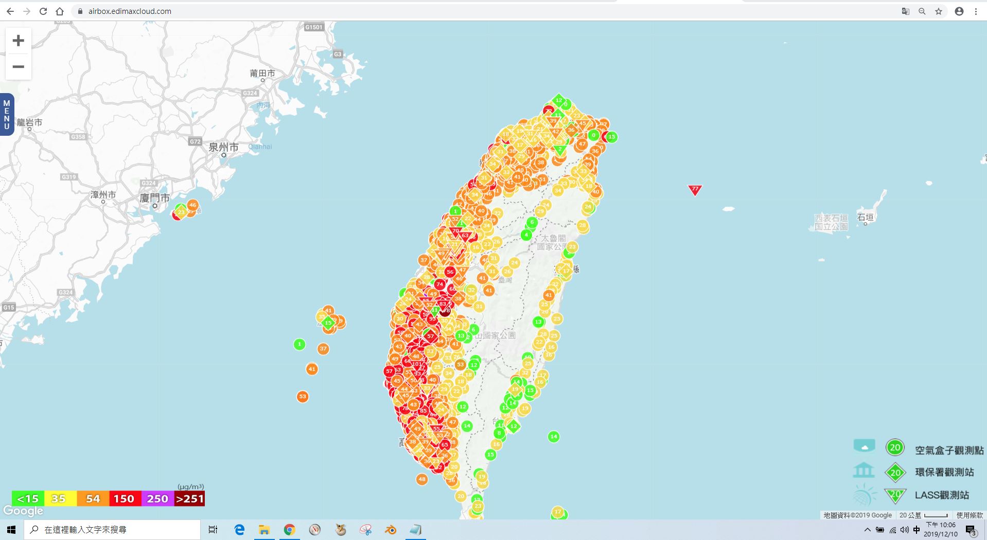
Task: Click the 石垣 island label
Action: click(865, 218)
